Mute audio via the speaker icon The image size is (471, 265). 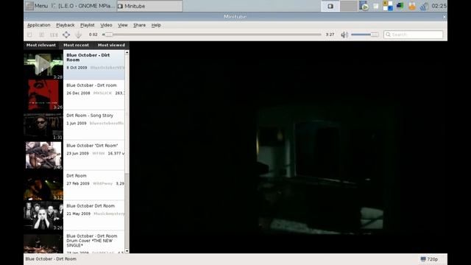click(344, 35)
